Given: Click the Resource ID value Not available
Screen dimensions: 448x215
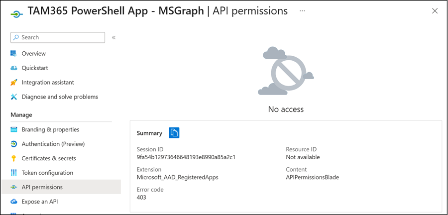Looking at the screenshot, I should (x=303, y=157).
